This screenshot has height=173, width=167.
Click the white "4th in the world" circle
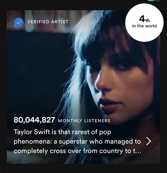pos(144,23)
